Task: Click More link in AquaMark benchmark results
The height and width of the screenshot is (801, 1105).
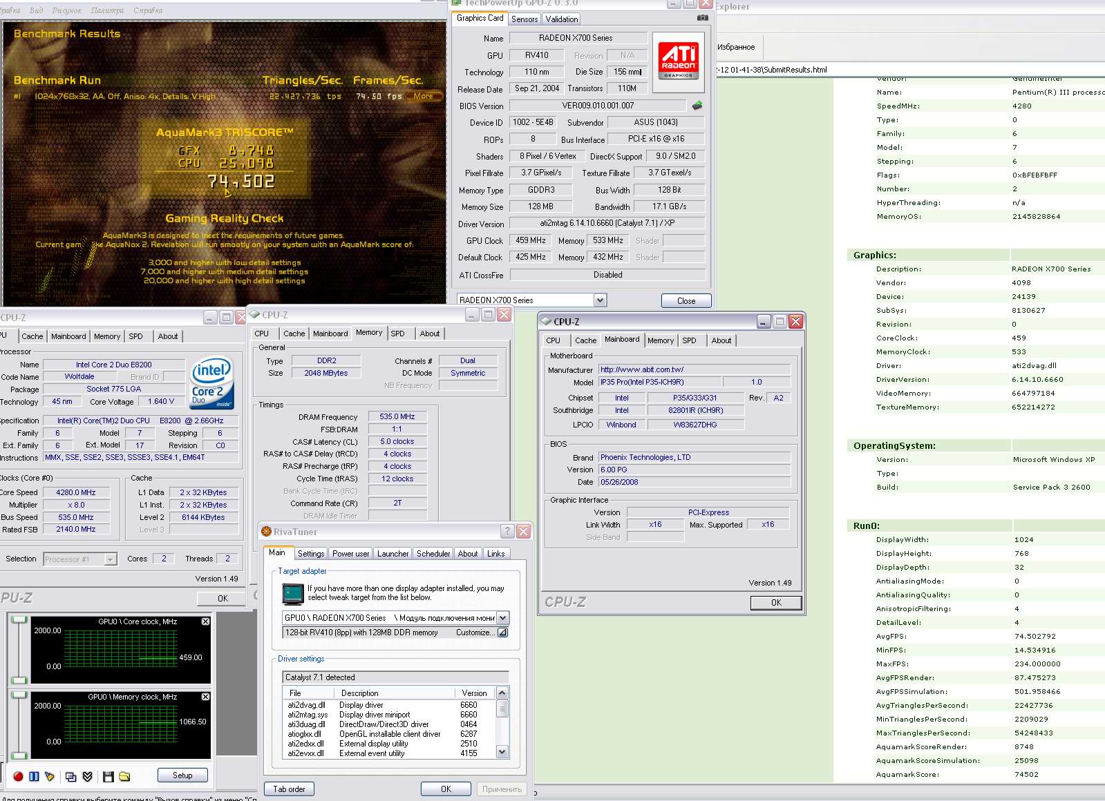Action: point(424,96)
